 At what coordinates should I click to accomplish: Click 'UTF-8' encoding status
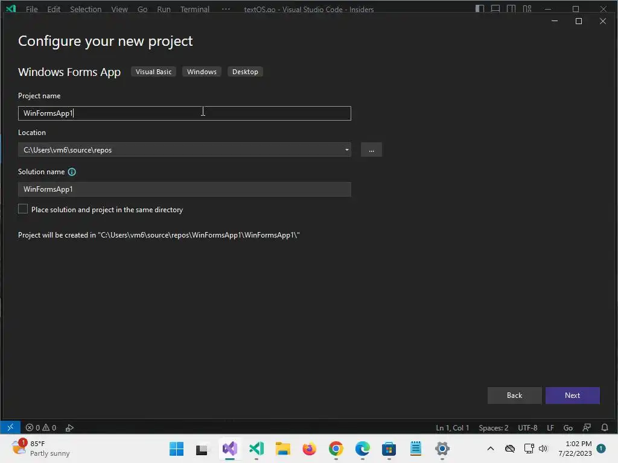pos(527,427)
